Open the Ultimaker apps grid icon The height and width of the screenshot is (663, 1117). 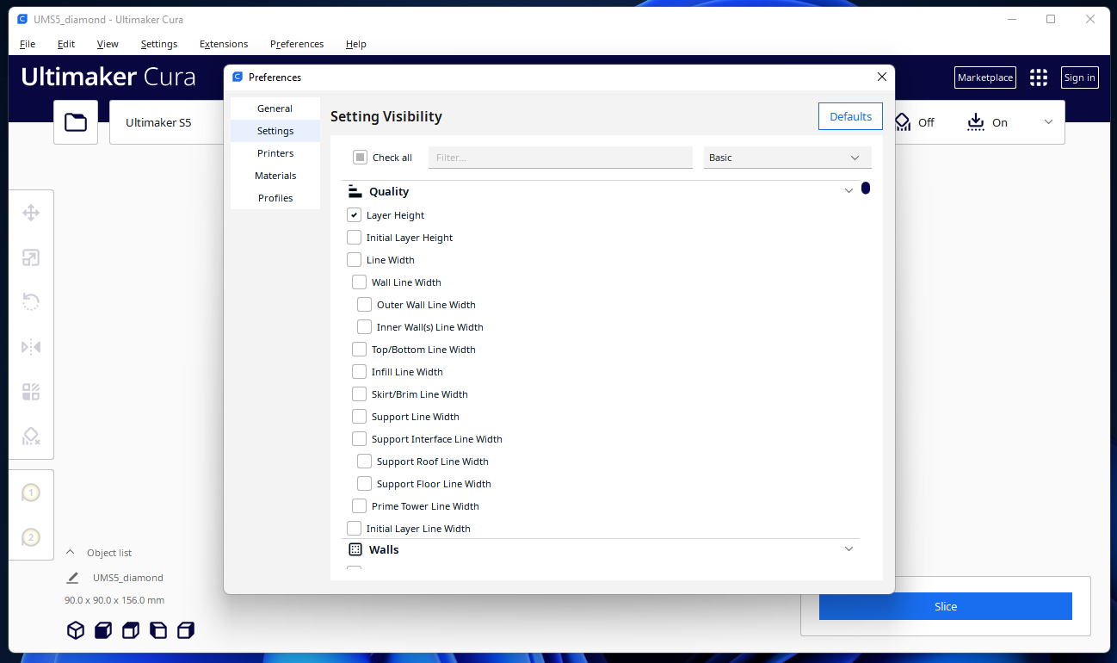pyautogui.click(x=1039, y=77)
